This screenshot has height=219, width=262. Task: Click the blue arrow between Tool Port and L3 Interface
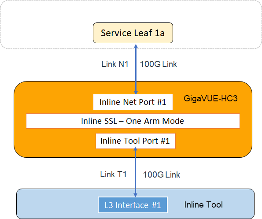pos(135,172)
